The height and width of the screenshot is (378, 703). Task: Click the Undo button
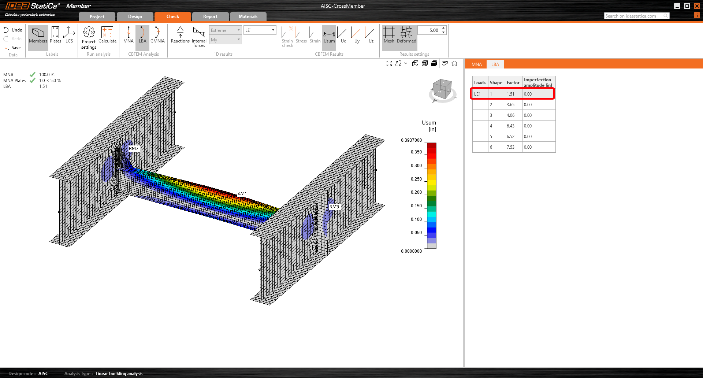click(13, 30)
